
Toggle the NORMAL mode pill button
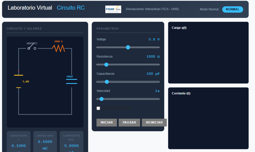click(x=232, y=9)
